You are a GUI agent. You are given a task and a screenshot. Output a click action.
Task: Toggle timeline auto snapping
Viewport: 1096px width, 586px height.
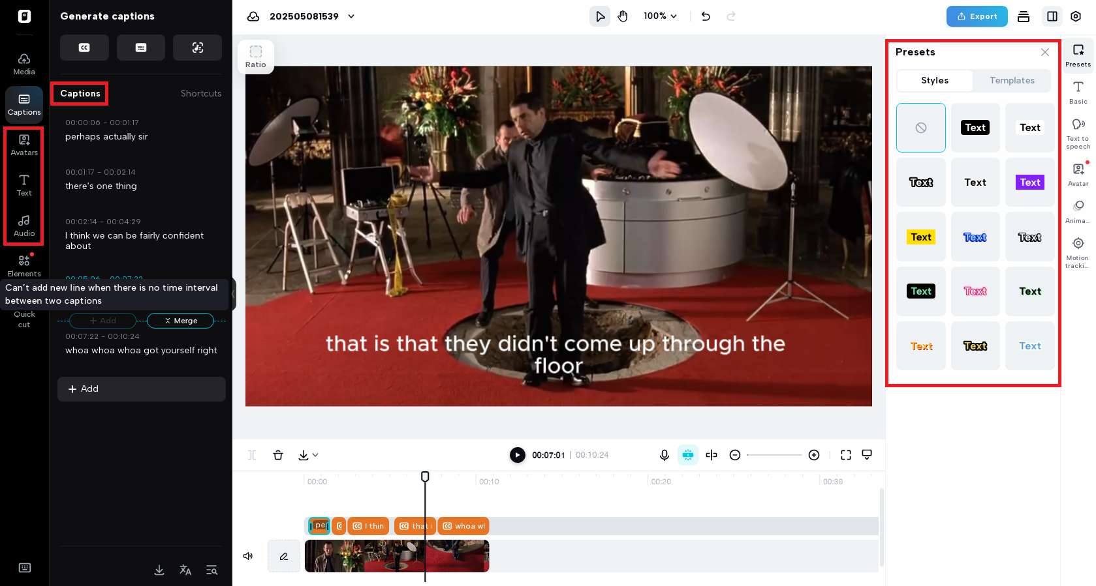(688, 455)
